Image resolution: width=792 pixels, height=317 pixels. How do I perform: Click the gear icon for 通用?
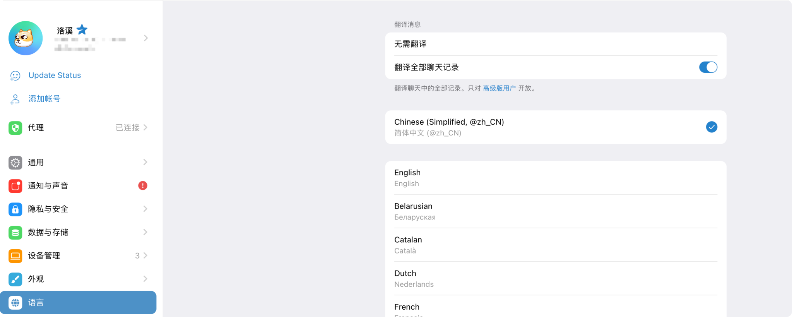[x=15, y=163]
